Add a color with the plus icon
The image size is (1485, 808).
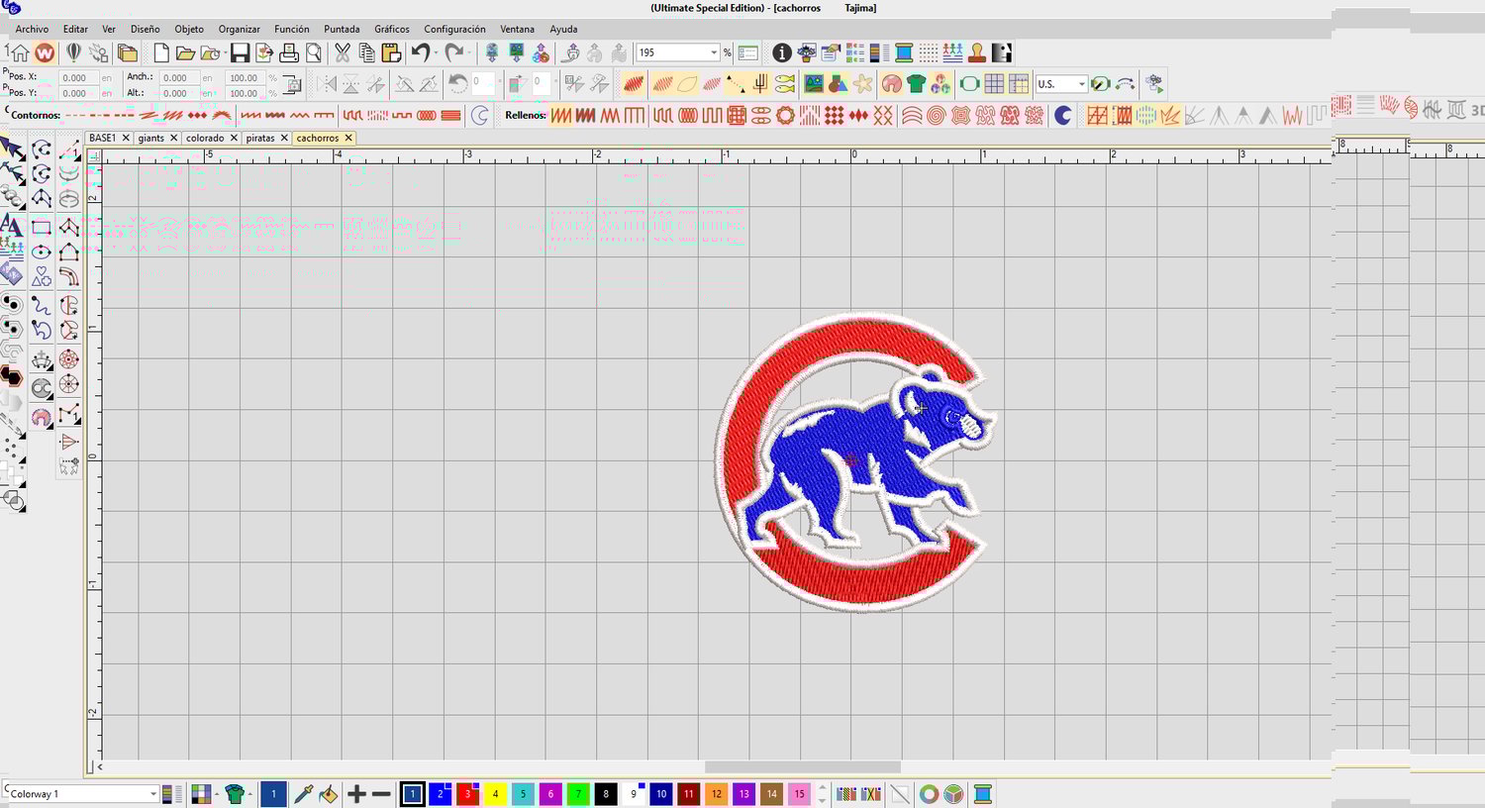point(356,794)
